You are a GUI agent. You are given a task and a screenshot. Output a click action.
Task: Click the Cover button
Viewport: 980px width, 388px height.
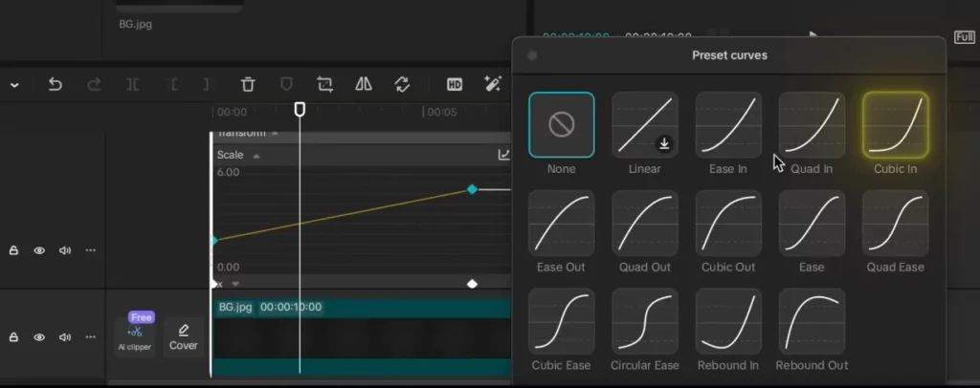[183, 336]
